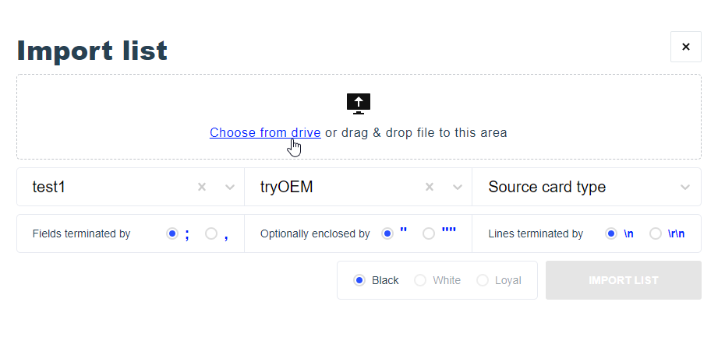Screen dimensions: 725x337
Task: Click the upload monitor icon
Action: 358,103
